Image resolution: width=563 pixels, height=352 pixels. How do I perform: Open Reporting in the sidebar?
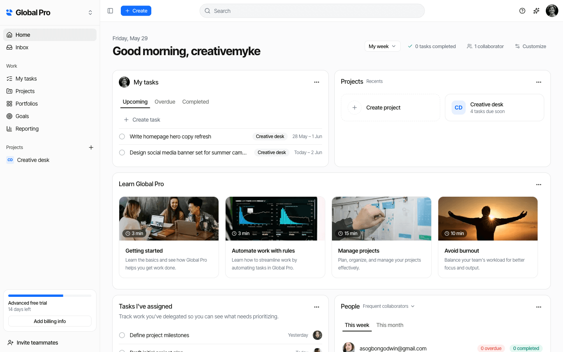(x=50, y=129)
